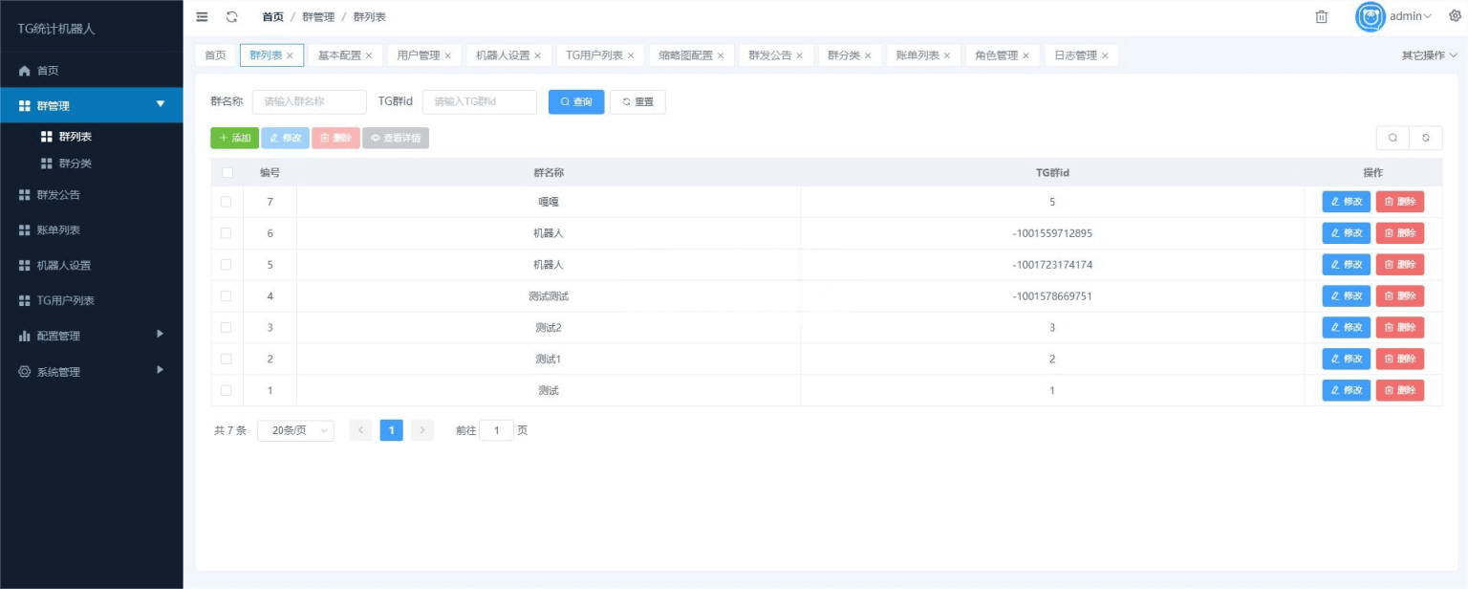Click the 查询 query button
The image size is (1468, 589).
click(576, 101)
